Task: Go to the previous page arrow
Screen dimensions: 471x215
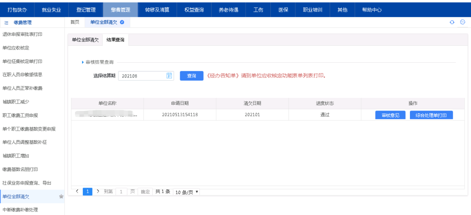Action: [77, 191]
